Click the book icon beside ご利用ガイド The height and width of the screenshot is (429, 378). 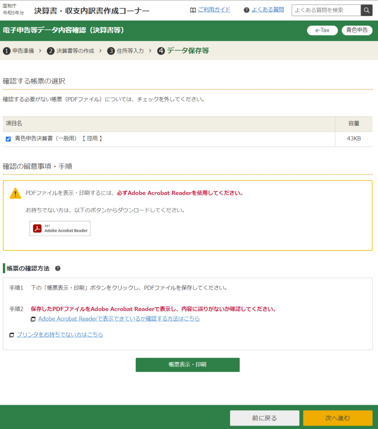tap(193, 10)
